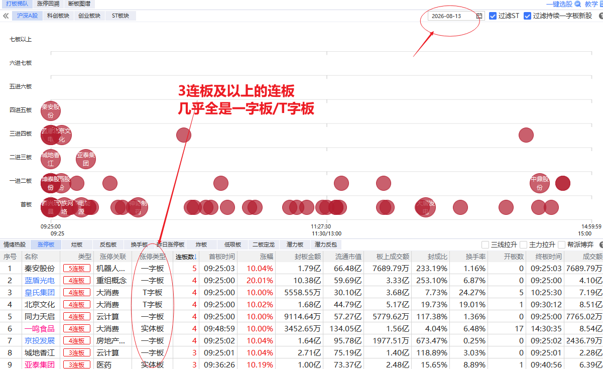
Task: Click 24.27% 换手率 cell
Action: coord(472,292)
